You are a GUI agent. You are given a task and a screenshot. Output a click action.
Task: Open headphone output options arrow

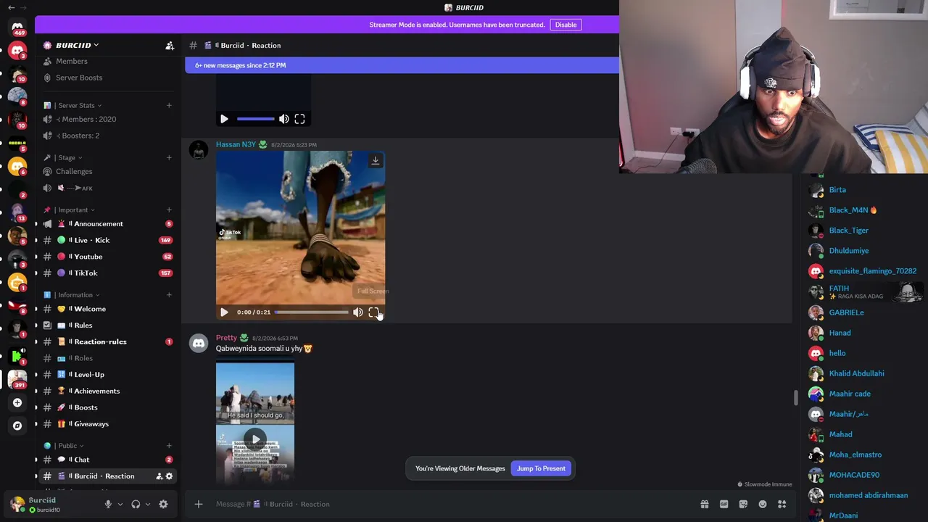147,504
